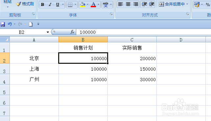
Task: Select row 3 header
Action: point(5,69)
